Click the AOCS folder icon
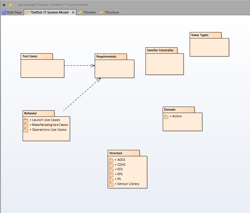The image size is (250, 213). 111,160
